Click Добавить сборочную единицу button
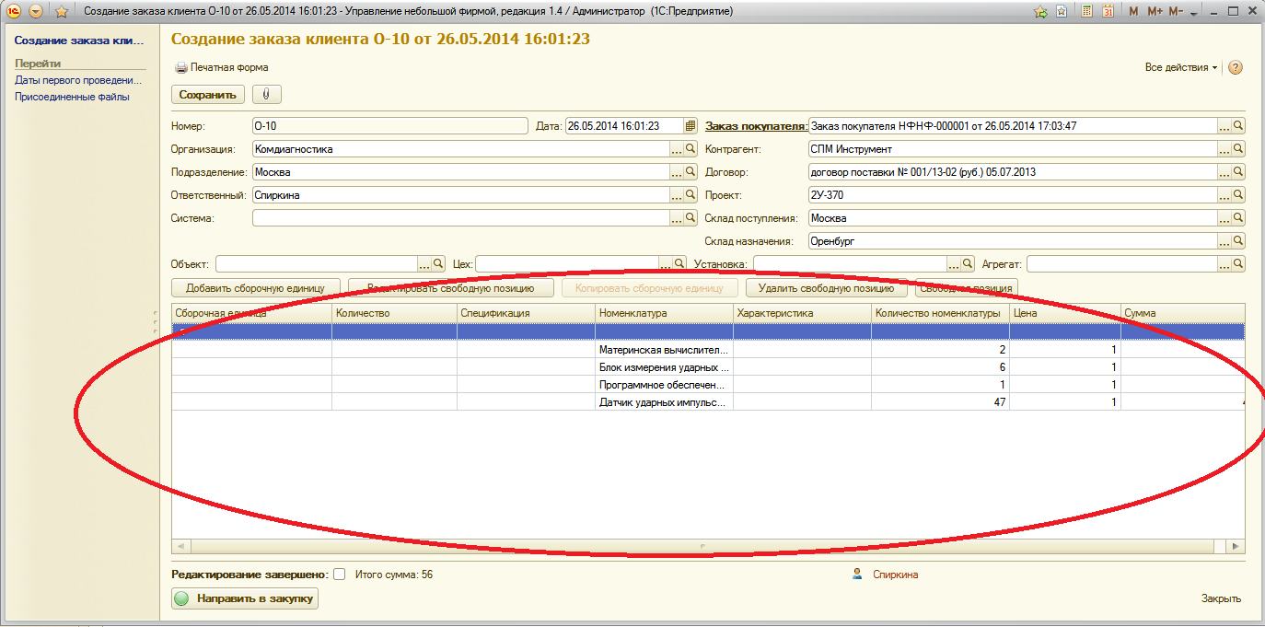Viewport: 1265px width, 627px height. tap(256, 288)
